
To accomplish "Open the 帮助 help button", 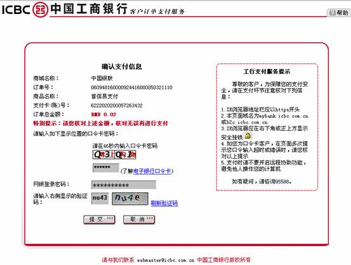I will coord(339,13).
